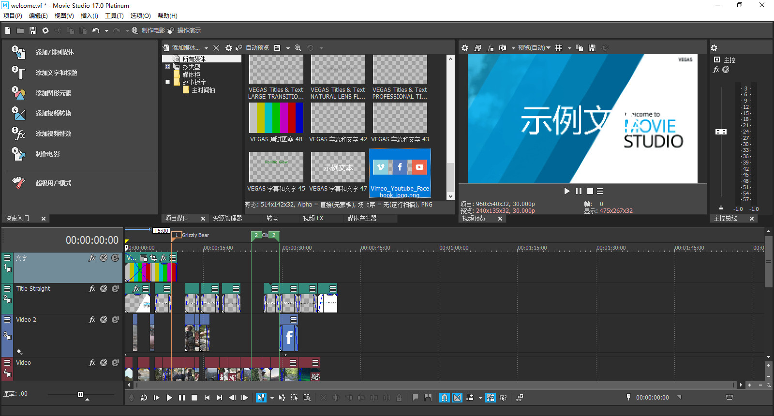Viewport: 774px width, 416px height.
Task: Copy snapshot to clipboard in preview
Action: pos(580,48)
